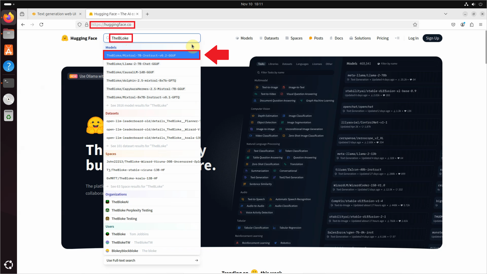Click the padlock site information icon

tap(86, 25)
